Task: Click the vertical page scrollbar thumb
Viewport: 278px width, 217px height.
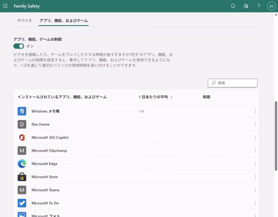Action: tap(276, 136)
